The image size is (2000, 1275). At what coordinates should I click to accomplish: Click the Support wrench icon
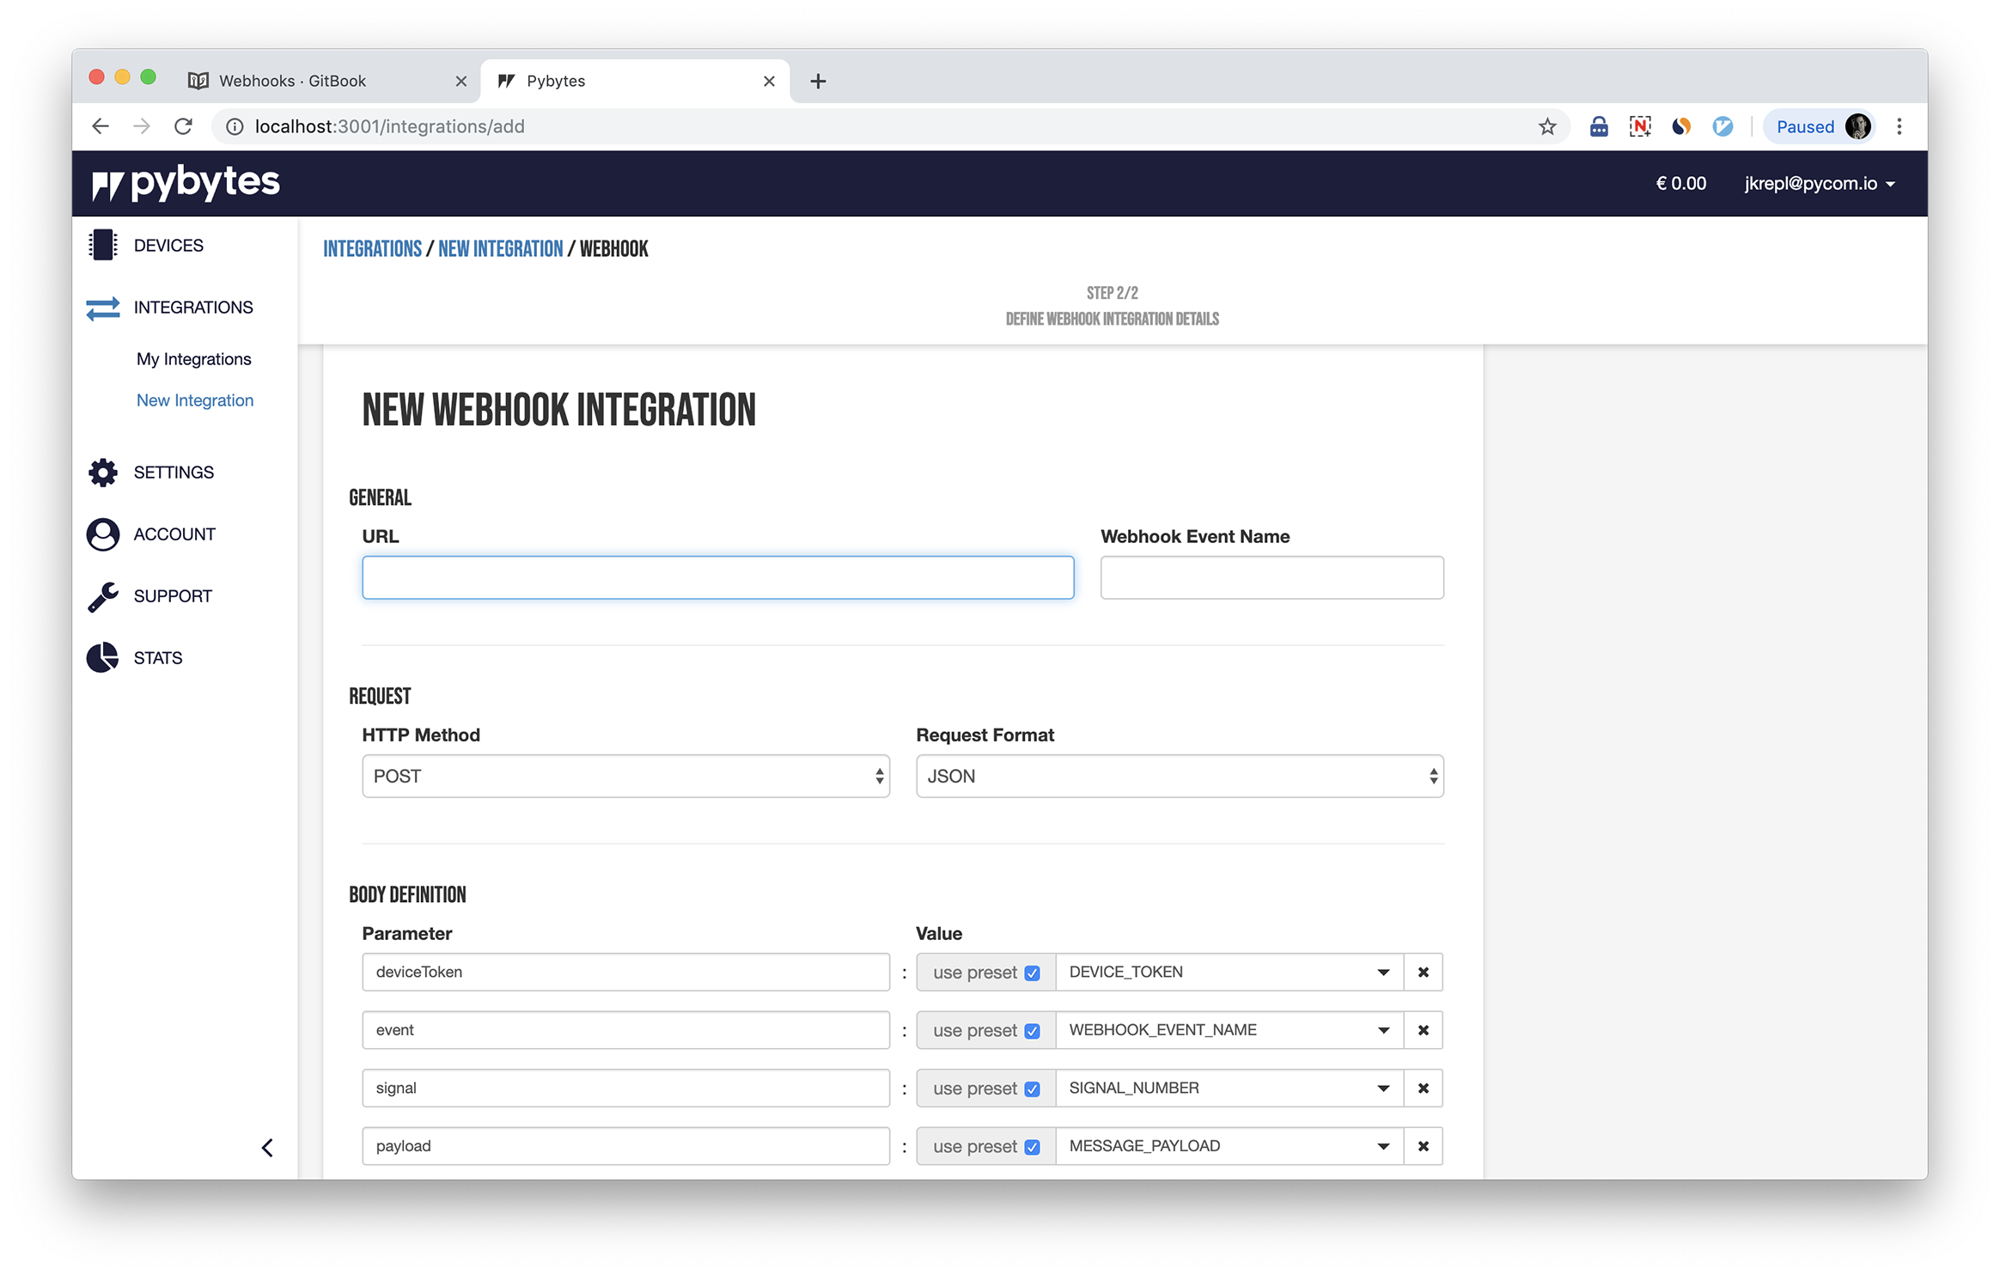(102, 596)
